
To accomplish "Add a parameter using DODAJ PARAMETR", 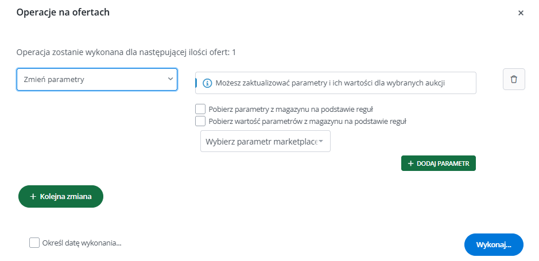I will coord(439,163).
